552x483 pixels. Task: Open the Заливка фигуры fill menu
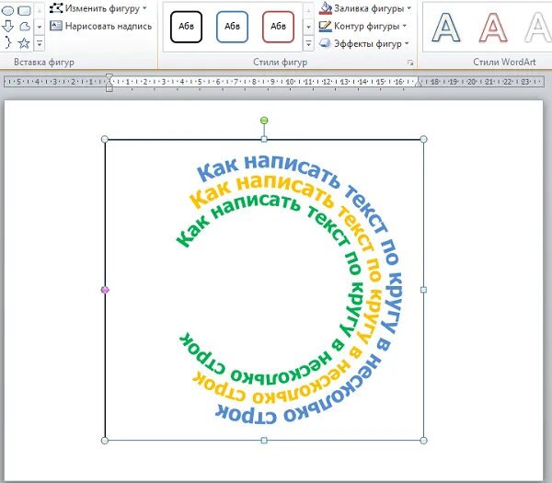(365, 8)
